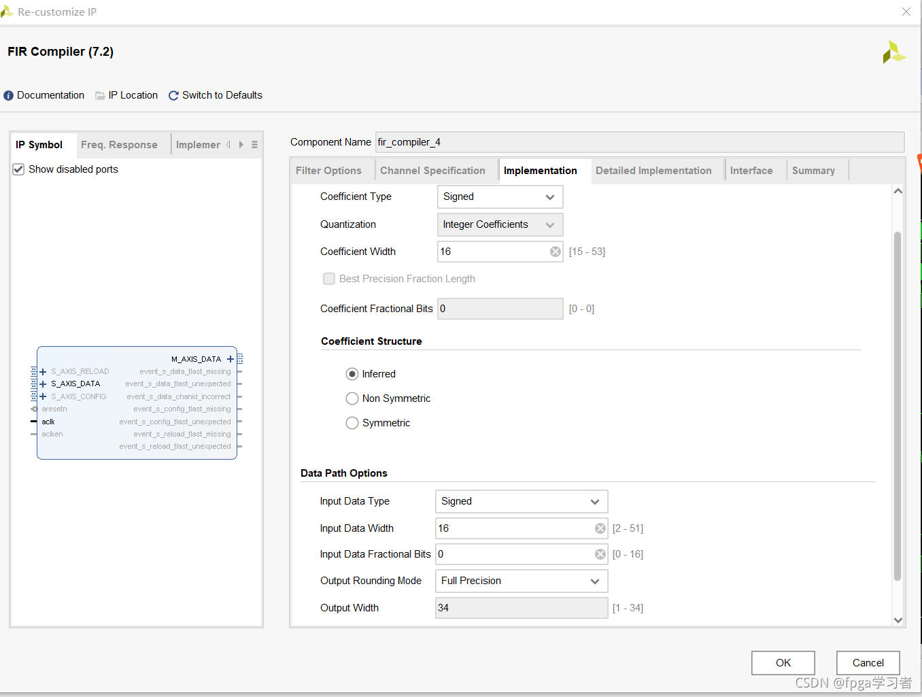Click the OK button
The height and width of the screenshot is (697, 922).
783,663
